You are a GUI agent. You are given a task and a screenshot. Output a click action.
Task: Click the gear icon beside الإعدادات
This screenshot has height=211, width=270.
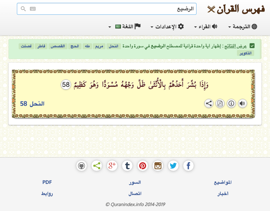pyautogui.click(x=181, y=26)
